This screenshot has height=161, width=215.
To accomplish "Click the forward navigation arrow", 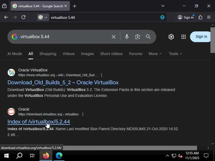I will [x=15, y=17].
